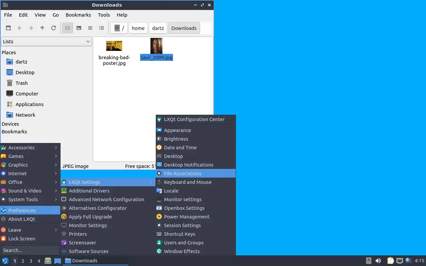Open Advanced Network Configuration
Viewport: 426px width, 266px height.
108,199
